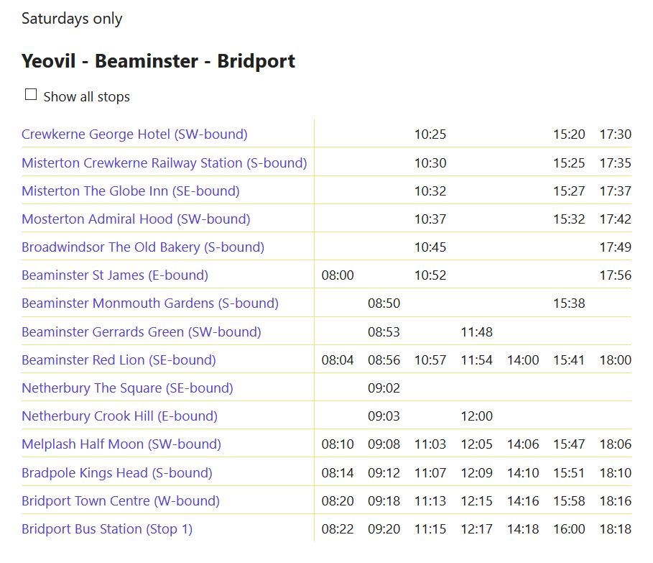This screenshot has width=653, height=563.
Task: Open Broadwindsor The Old Bakery link
Action: pyautogui.click(x=143, y=247)
